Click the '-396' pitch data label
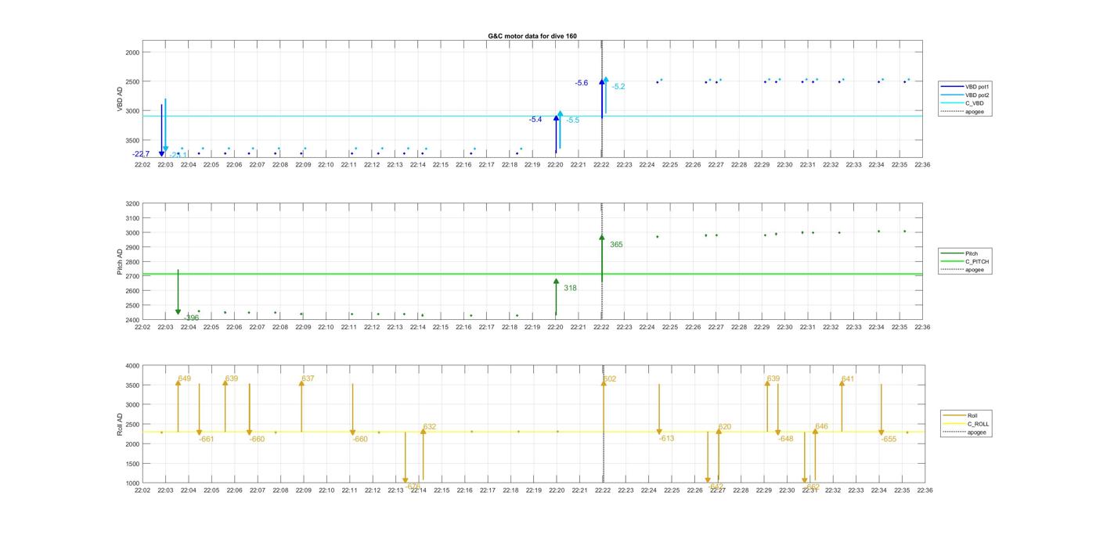 (x=191, y=318)
